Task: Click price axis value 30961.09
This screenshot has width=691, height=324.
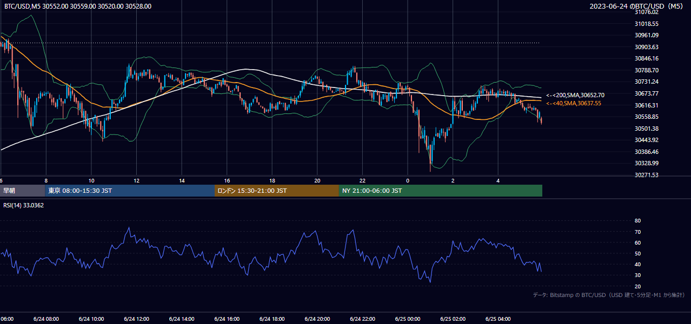Action: (646, 35)
